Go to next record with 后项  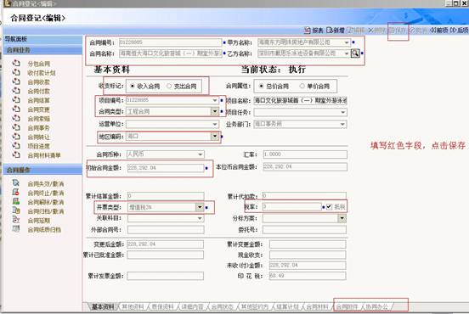click(459, 31)
